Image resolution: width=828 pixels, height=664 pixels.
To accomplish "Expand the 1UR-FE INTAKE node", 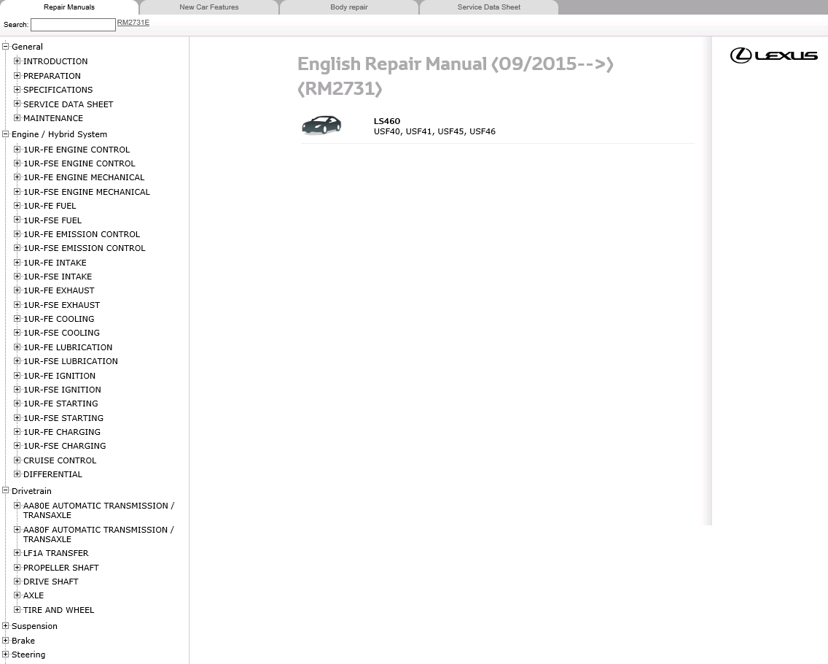I will tap(17, 263).
